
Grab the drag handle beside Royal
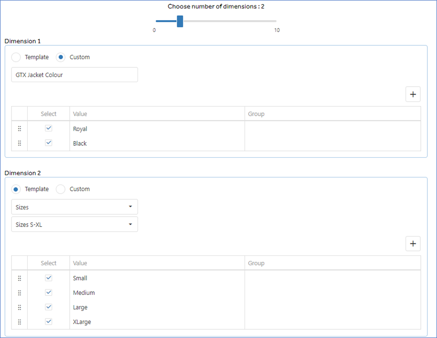20,129
